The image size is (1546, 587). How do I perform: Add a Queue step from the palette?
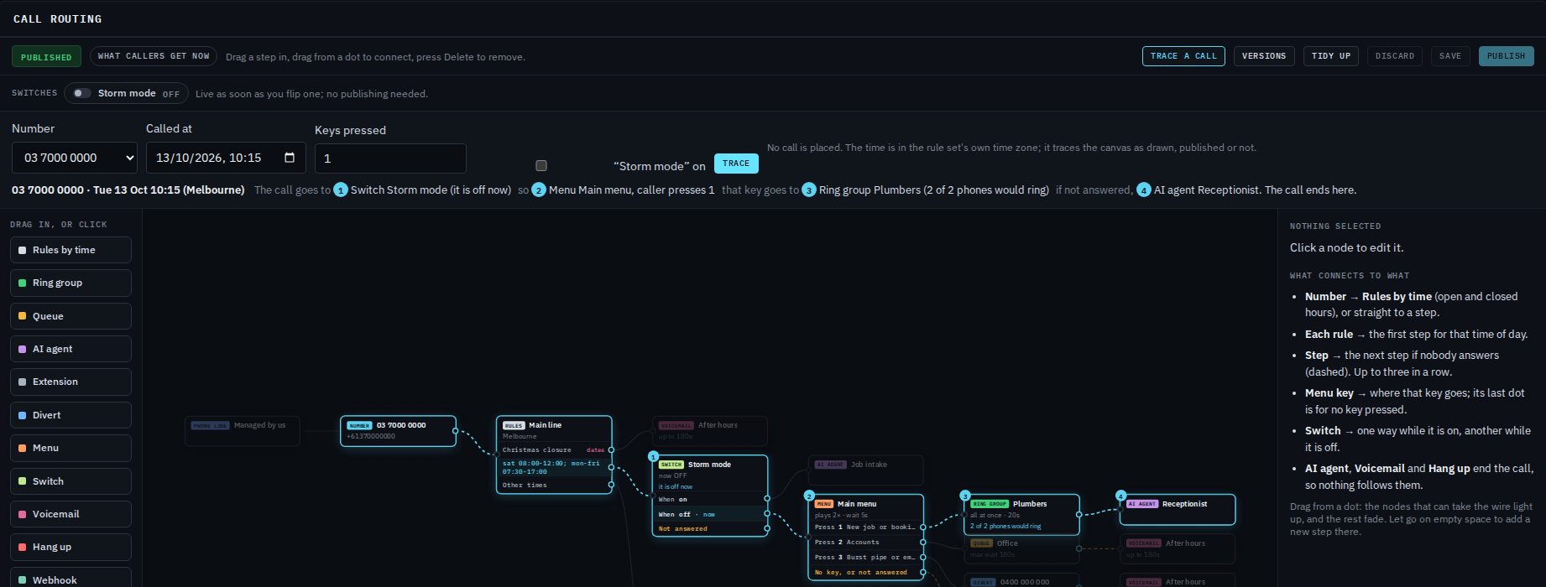point(71,316)
